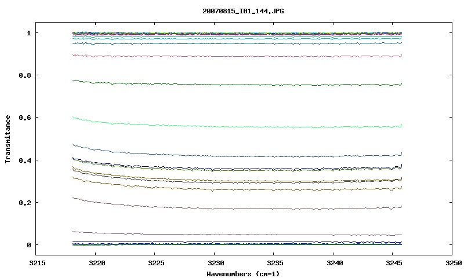Click x-axis tick label 3220
Viewport: 464px width, 278px height.
[97, 263]
